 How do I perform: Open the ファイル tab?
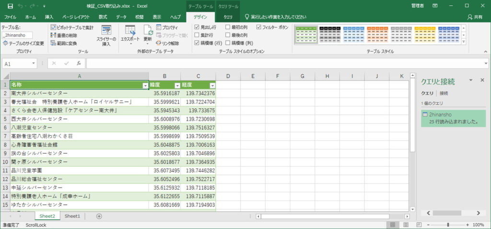click(10, 17)
